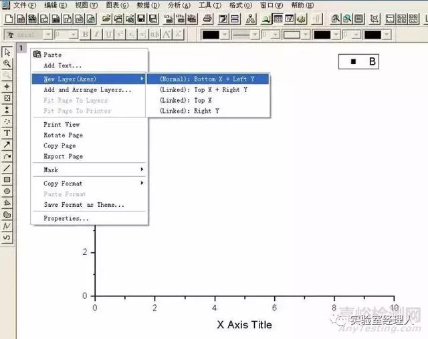Click the New Project blank page icon

point(9,19)
